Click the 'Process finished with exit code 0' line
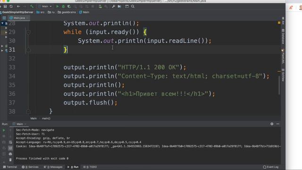This screenshot has width=302, height=170. 42,159
